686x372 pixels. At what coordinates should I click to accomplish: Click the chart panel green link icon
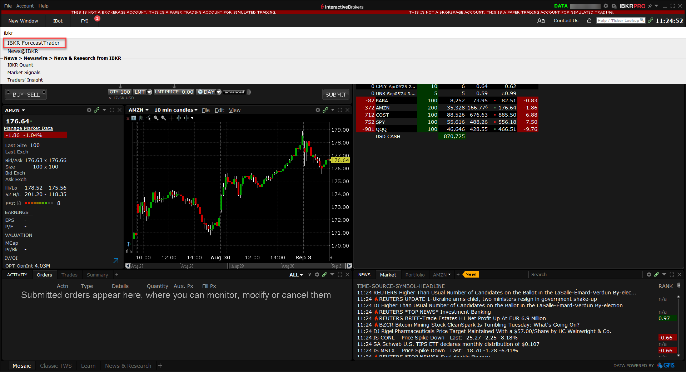tap(325, 110)
